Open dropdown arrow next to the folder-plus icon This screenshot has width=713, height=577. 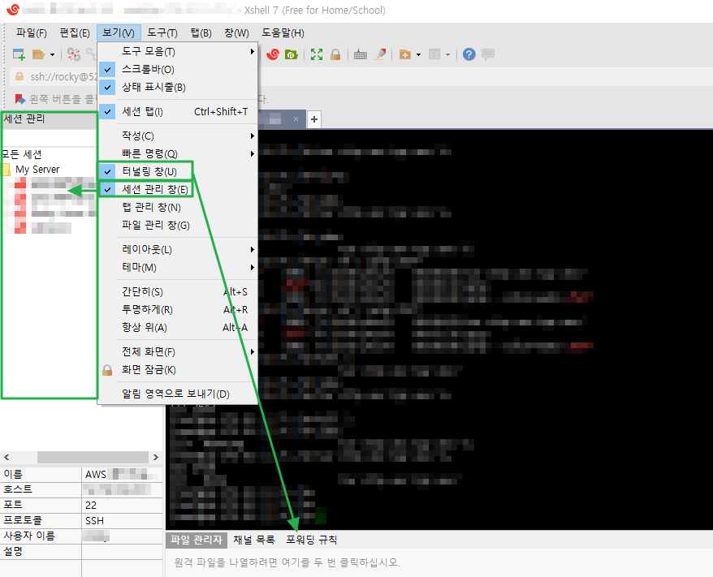click(418, 55)
